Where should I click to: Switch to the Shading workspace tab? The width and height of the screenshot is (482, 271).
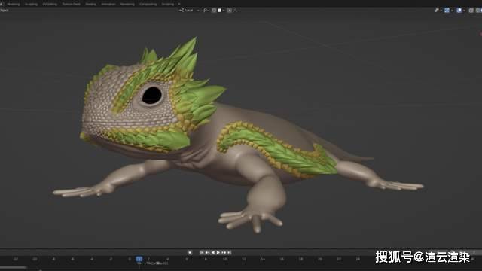click(90, 4)
